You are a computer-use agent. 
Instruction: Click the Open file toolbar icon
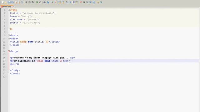[6, 2]
